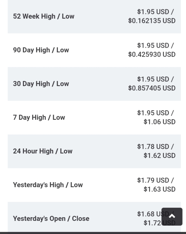The height and width of the screenshot is (234, 186).
Task: Select the 52 week low $0.162135 USD value
Action: click(152, 21)
